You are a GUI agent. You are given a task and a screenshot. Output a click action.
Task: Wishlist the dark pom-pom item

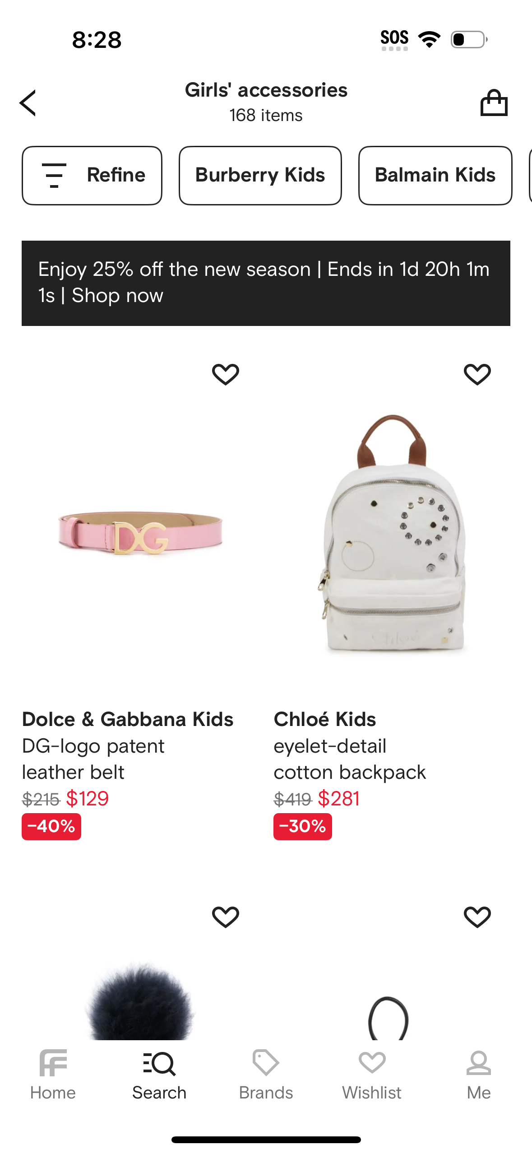226,917
